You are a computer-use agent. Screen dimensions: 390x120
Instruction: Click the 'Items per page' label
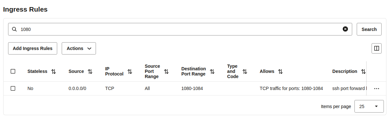[x=336, y=106]
